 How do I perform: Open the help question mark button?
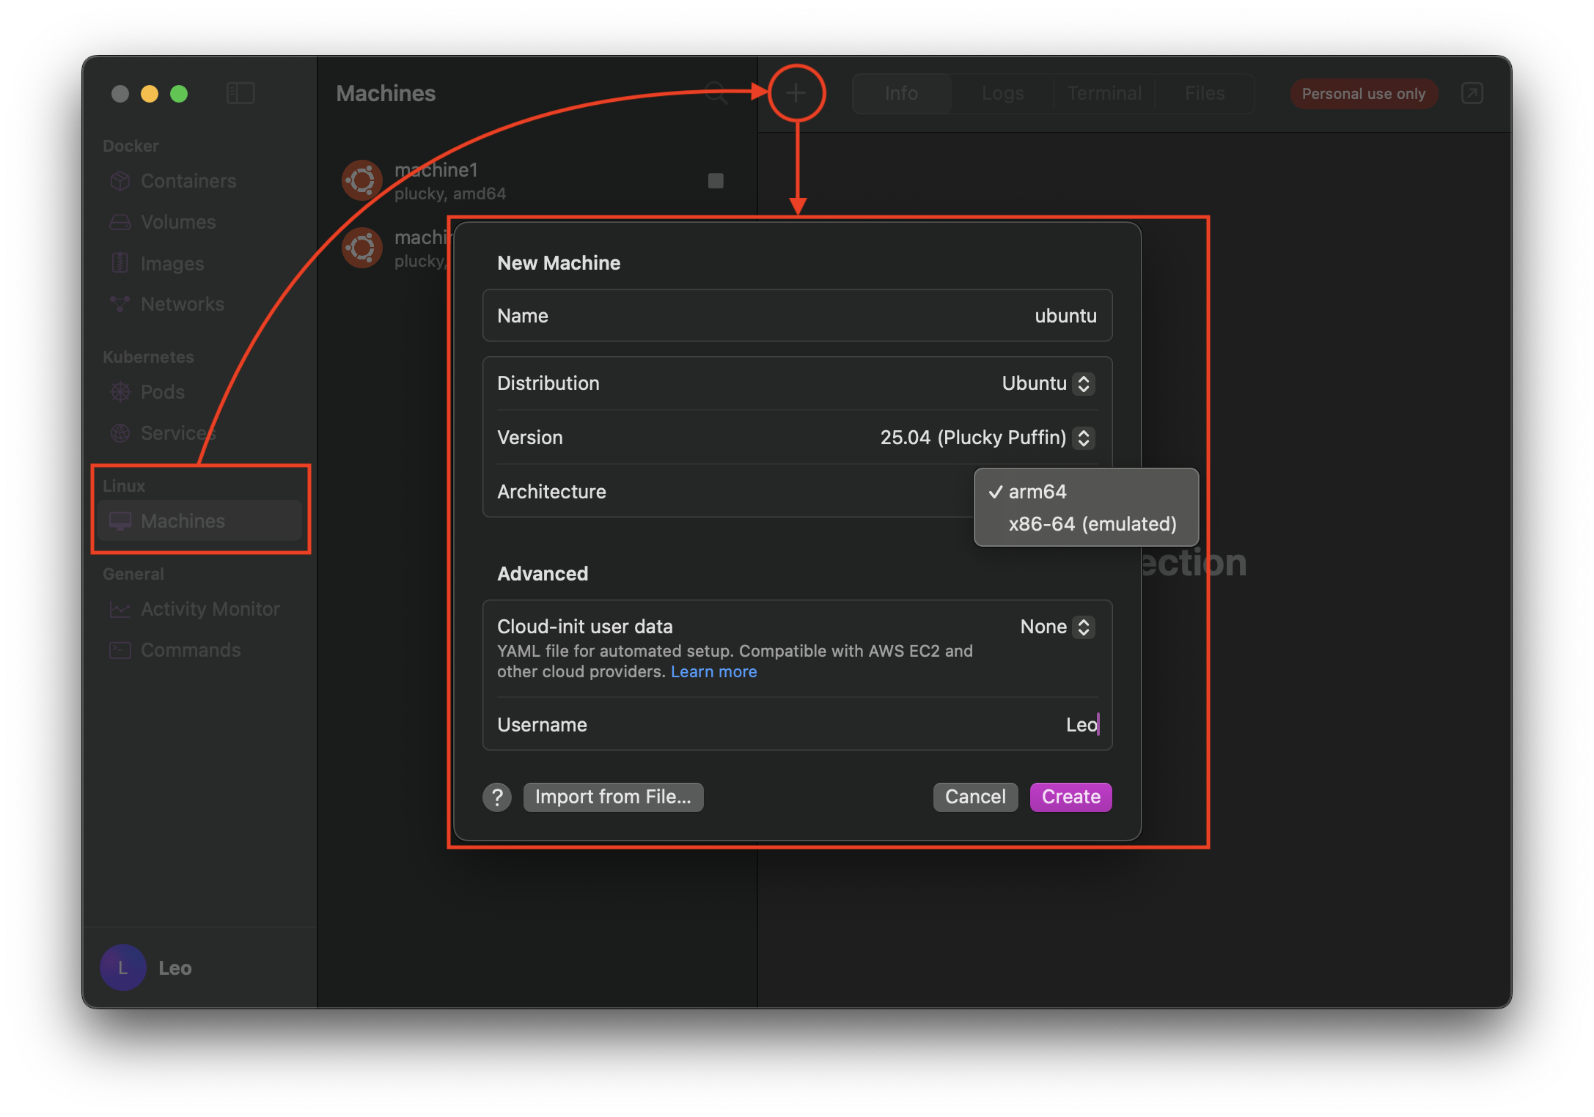pos(497,797)
